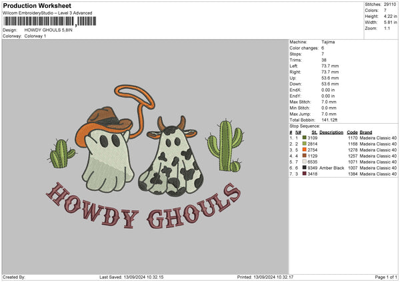
Task: Click the black 9349 color swatch
Action: [305, 168]
